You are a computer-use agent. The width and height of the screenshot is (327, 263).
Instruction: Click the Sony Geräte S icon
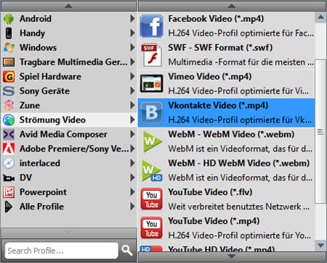[x=9, y=91]
